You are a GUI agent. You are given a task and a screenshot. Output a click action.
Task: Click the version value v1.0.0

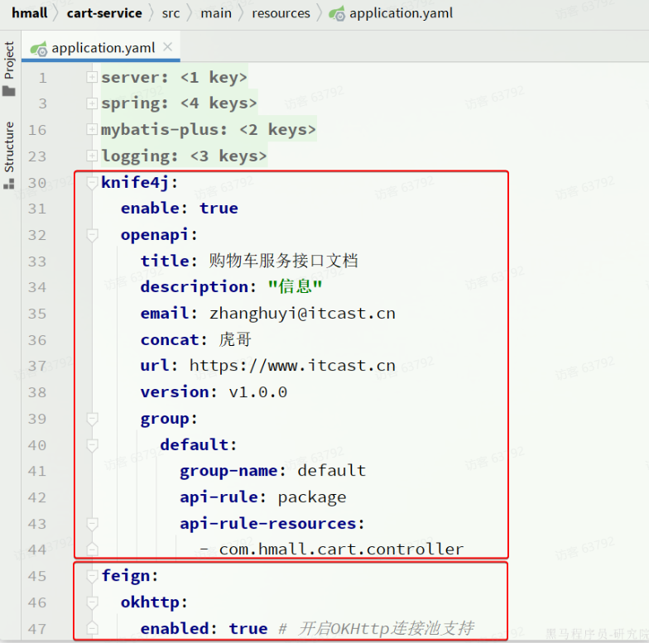click(x=258, y=392)
